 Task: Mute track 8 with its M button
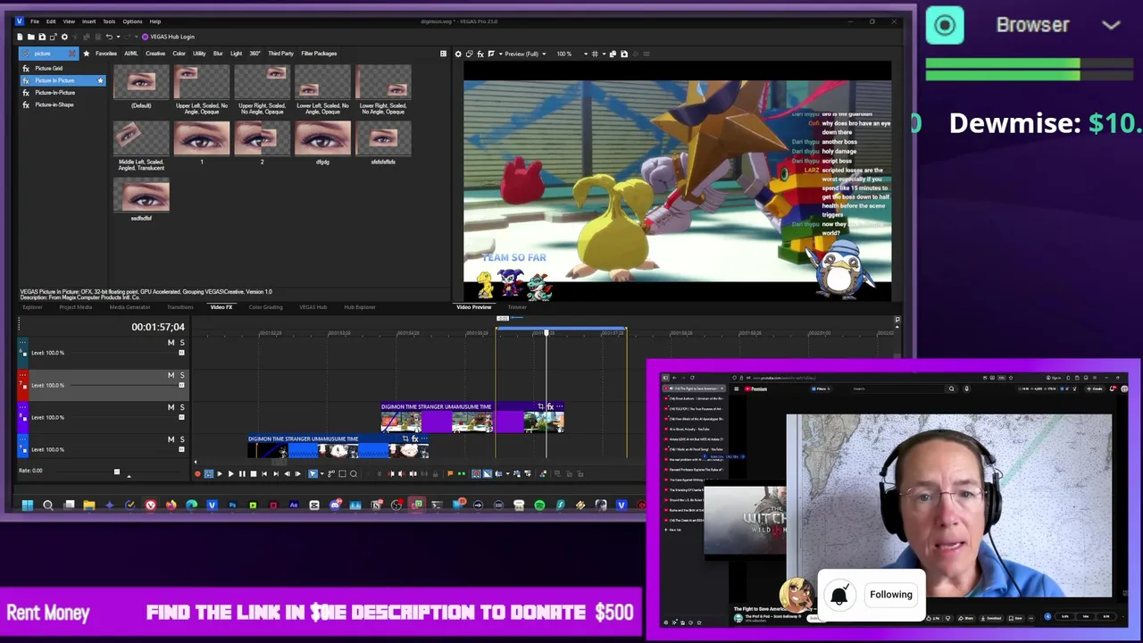point(171,407)
